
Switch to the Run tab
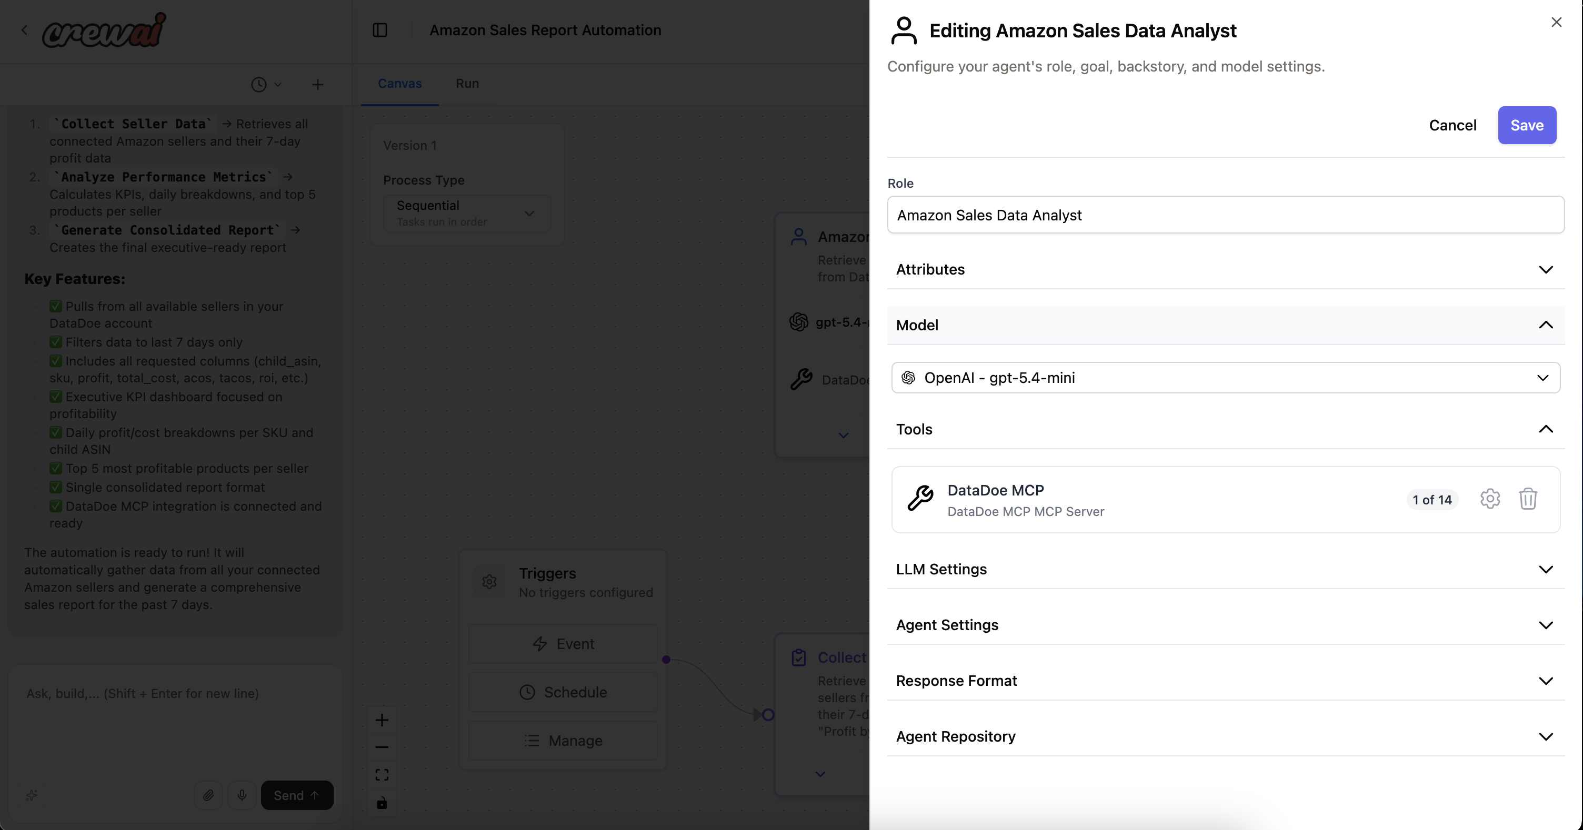pyautogui.click(x=467, y=84)
